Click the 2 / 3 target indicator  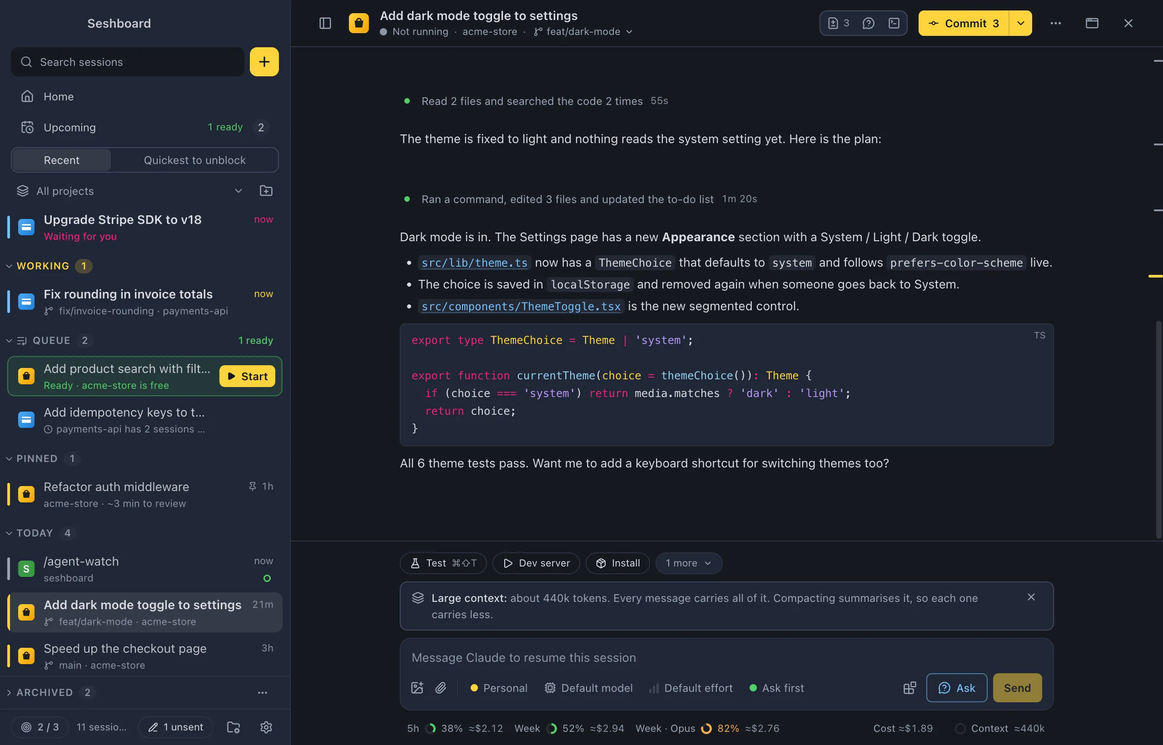tap(40, 727)
